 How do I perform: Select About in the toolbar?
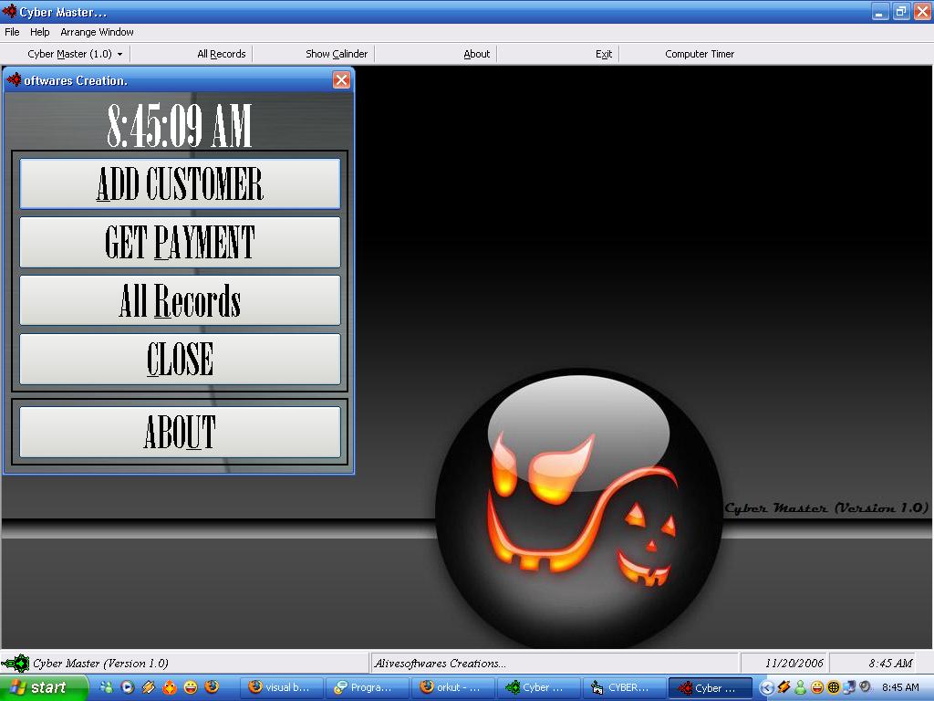click(x=477, y=54)
